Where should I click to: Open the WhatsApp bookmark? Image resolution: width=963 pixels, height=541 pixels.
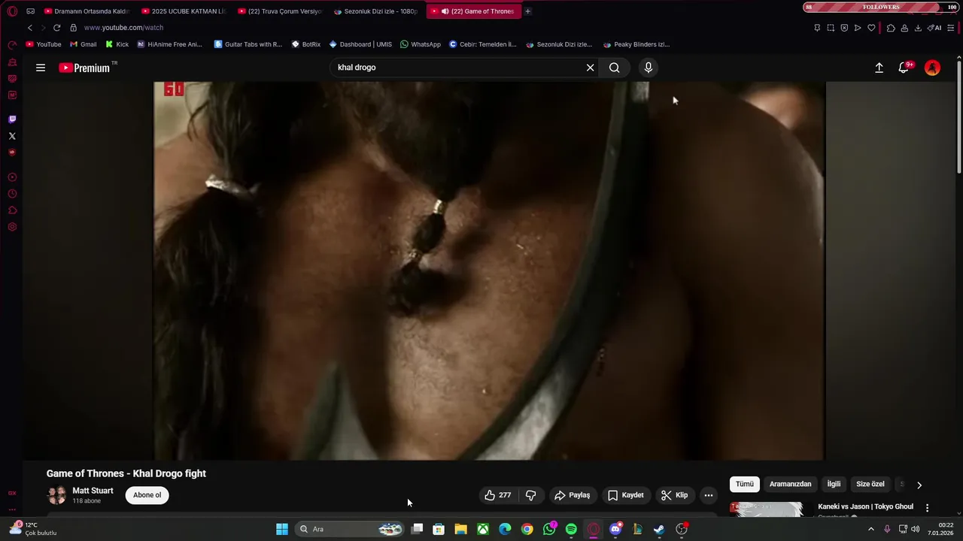[421, 44]
